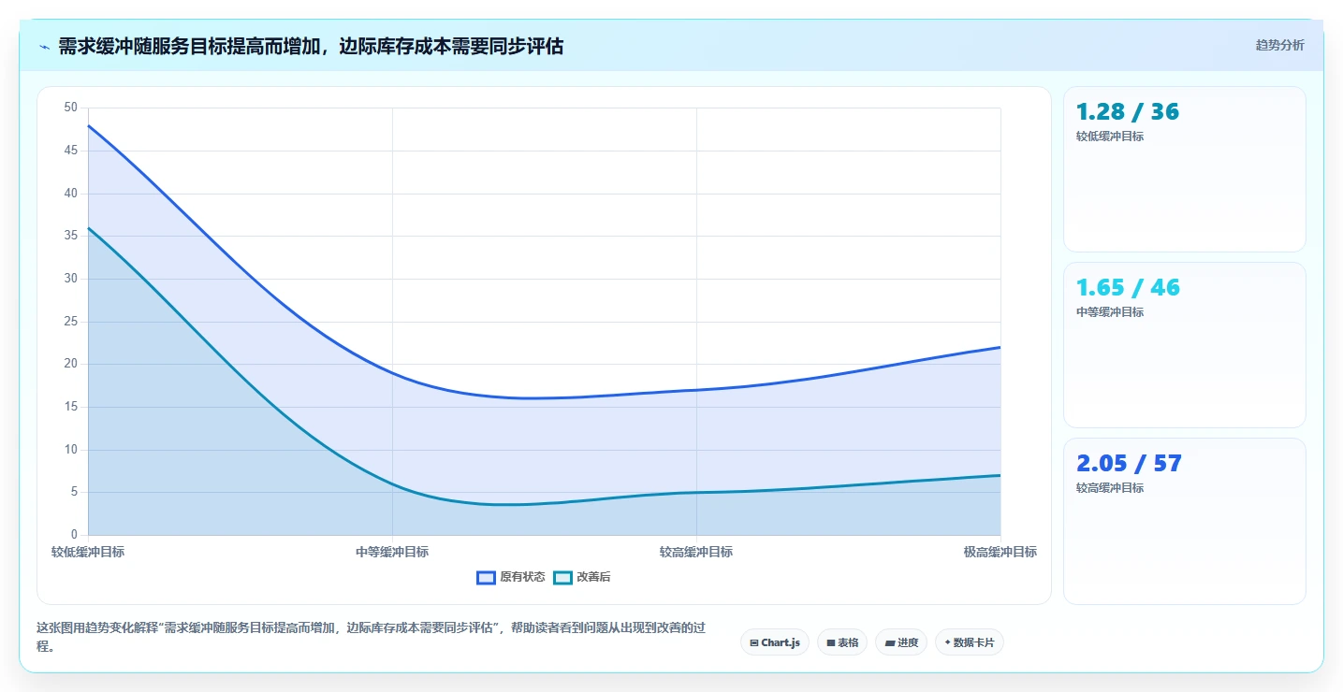Click the 数据卡片 tag chip
The width and height of the screenshot is (1343, 692).
point(970,642)
